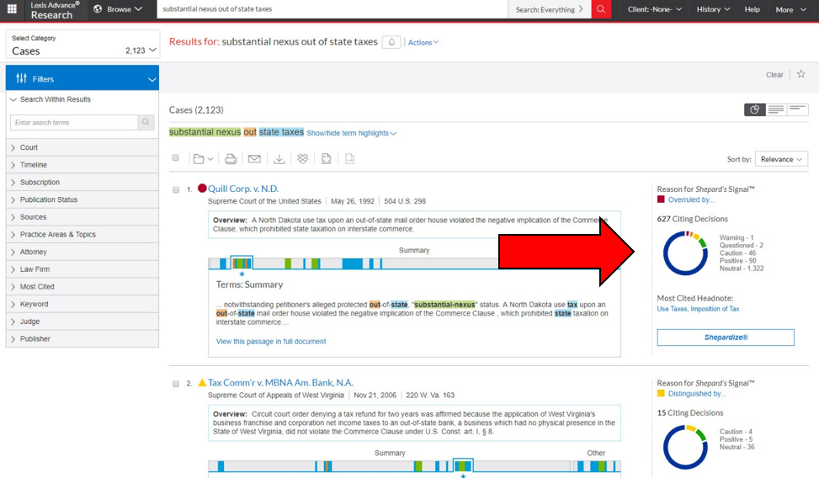The height and width of the screenshot is (478, 819).
Task: Click the Browse globe icon
Action: (x=98, y=9)
